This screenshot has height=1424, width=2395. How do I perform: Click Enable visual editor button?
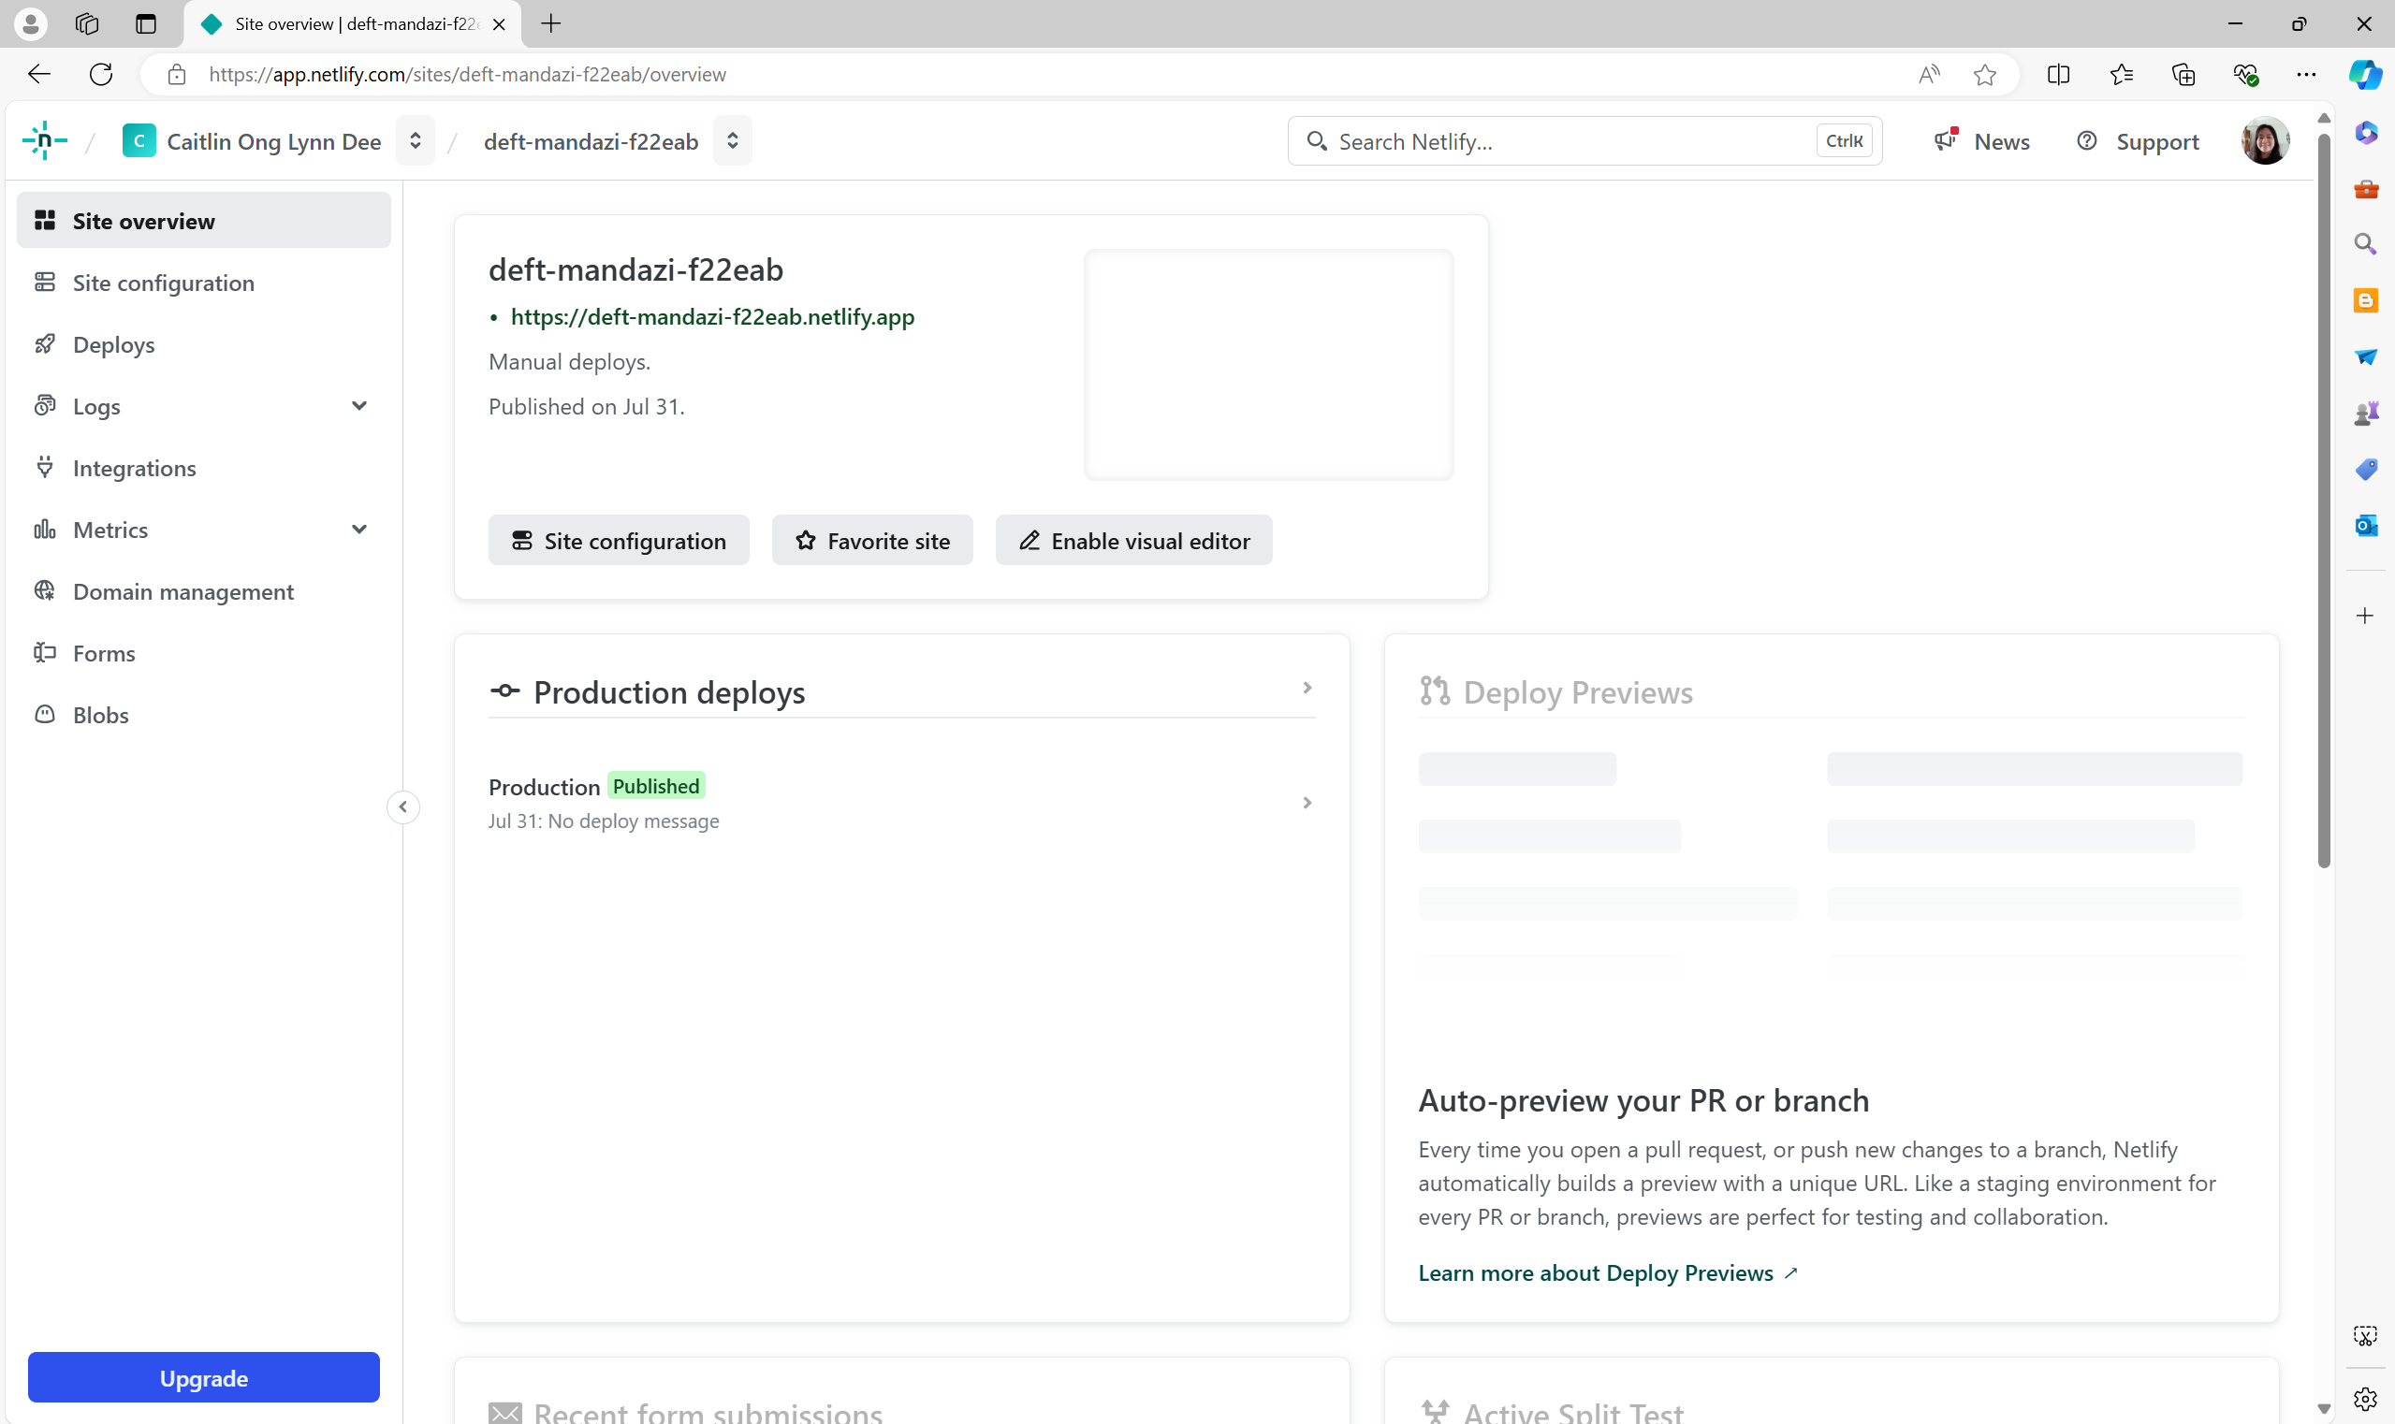(x=1133, y=540)
